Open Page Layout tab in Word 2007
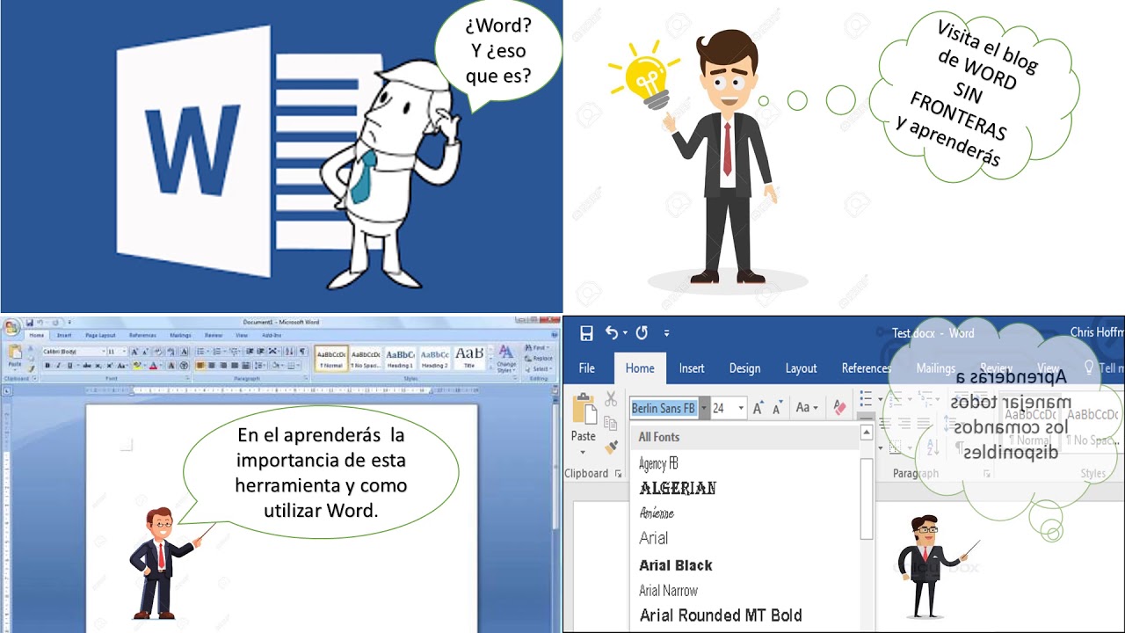The height and width of the screenshot is (633, 1125). (100, 335)
